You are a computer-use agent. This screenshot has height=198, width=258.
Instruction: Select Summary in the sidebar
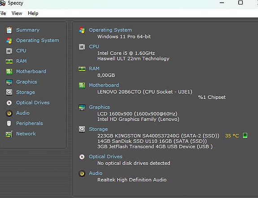28,30
